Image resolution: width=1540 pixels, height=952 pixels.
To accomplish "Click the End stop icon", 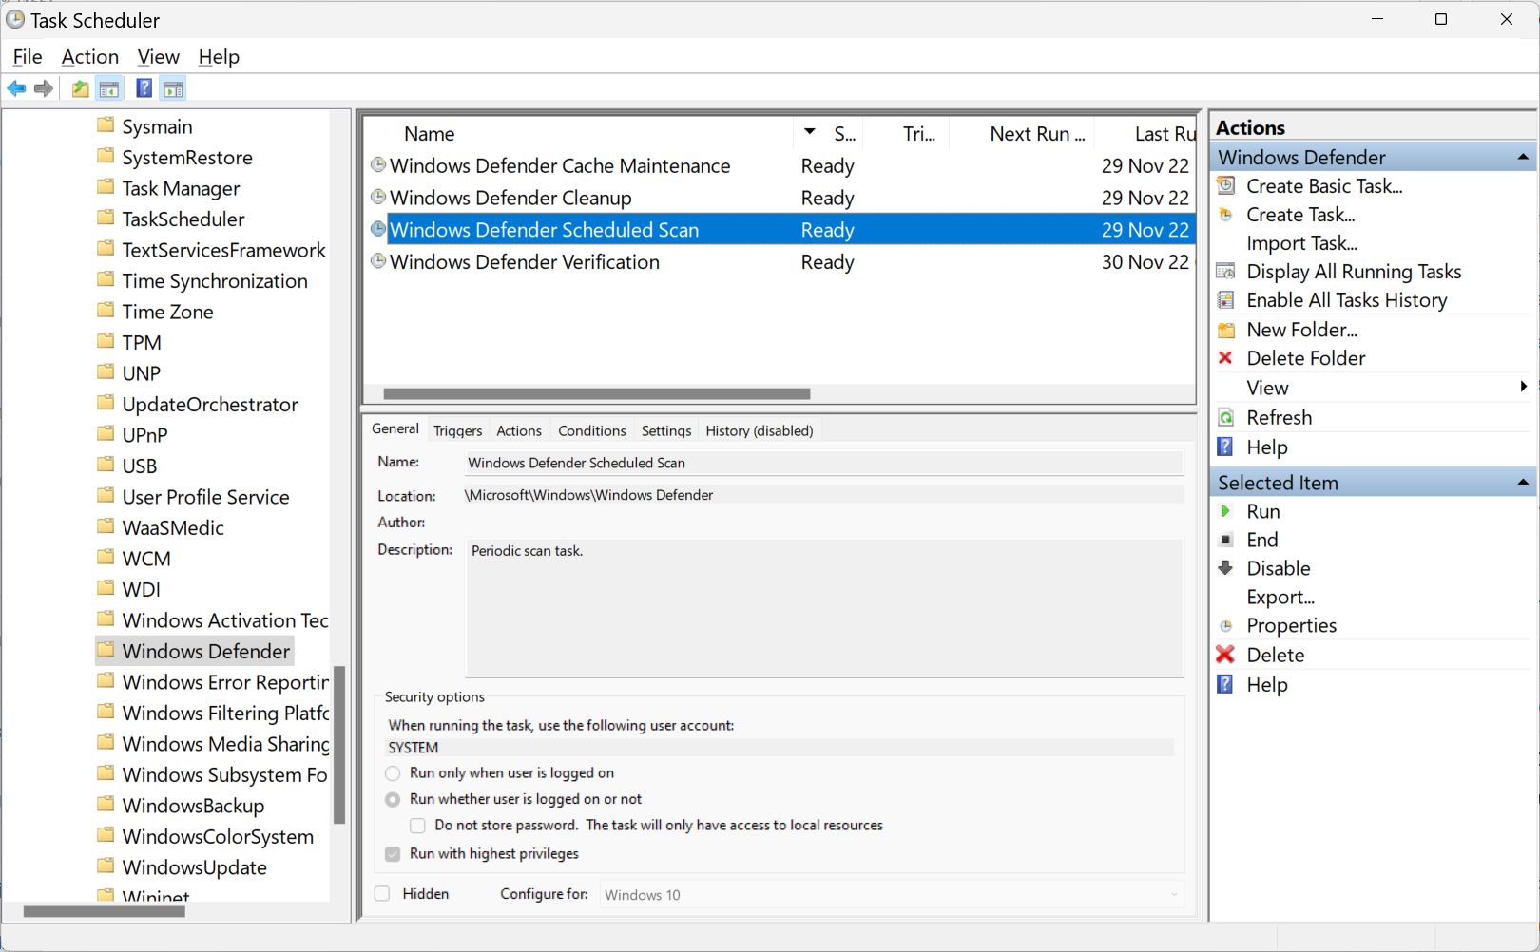I will click(x=1226, y=540).
